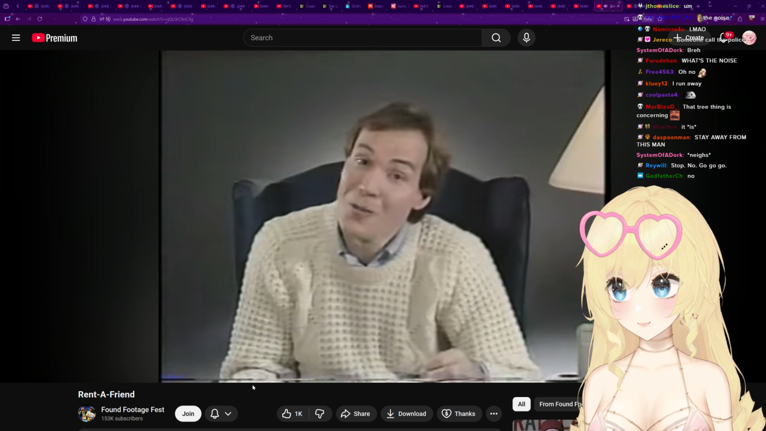Switch to the OLIVI browser tab
The height and width of the screenshot is (431, 766).
[x=353, y=6]
